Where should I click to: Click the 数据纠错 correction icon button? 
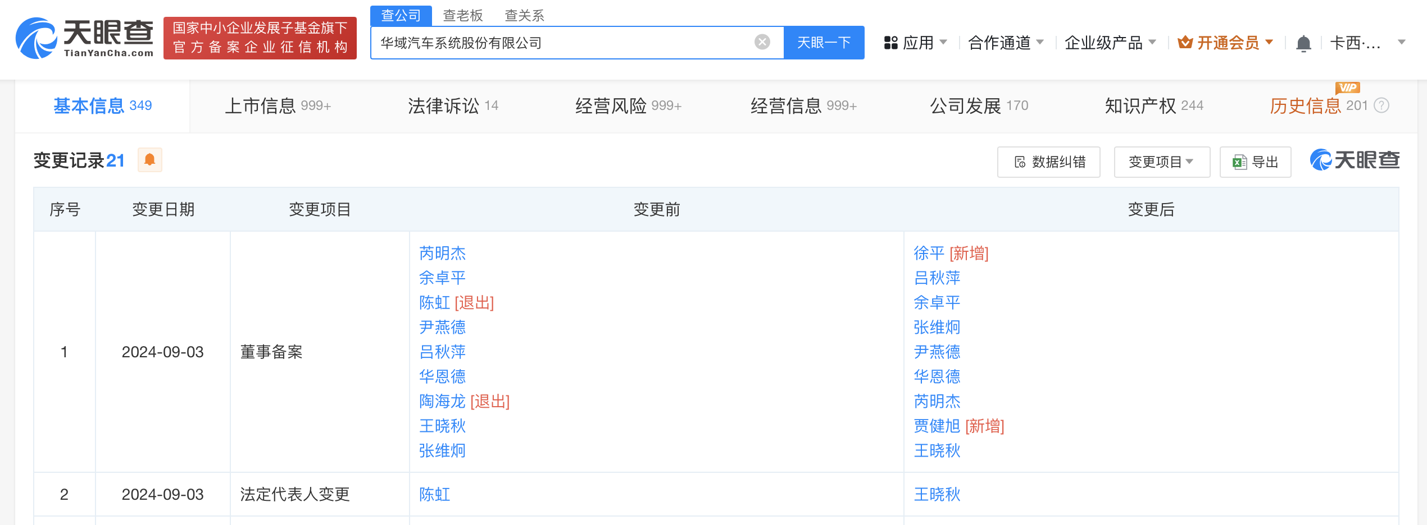coord(1048,162)
